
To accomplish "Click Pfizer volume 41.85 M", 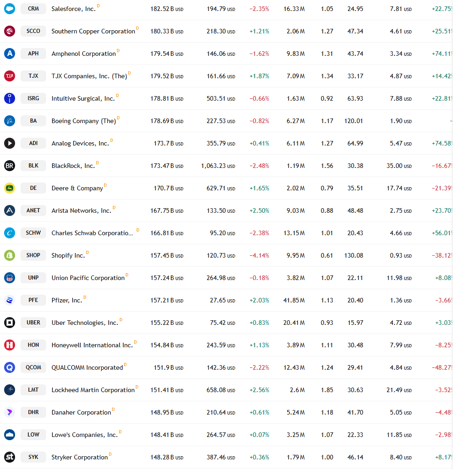I will click(294, 300).
